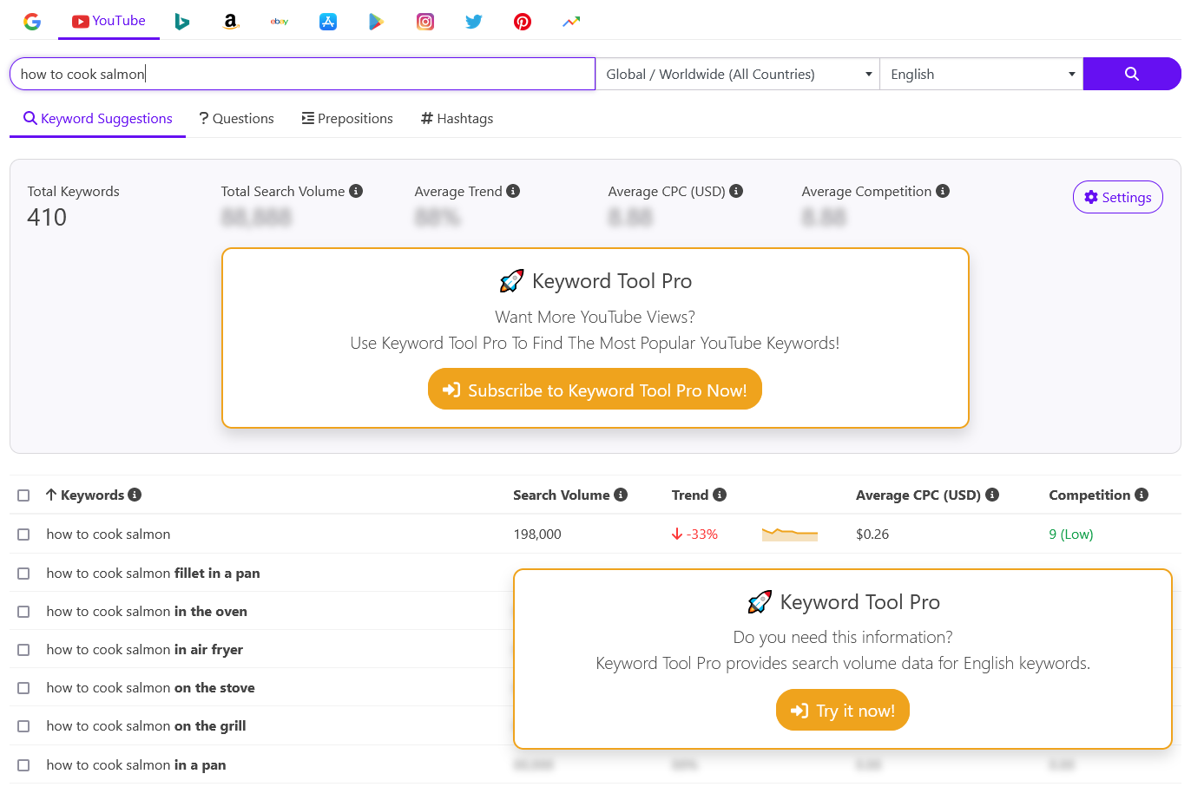The image size is (1191, 787).
Task: Click the 198,000 search volume value
Action: [537, 535]
